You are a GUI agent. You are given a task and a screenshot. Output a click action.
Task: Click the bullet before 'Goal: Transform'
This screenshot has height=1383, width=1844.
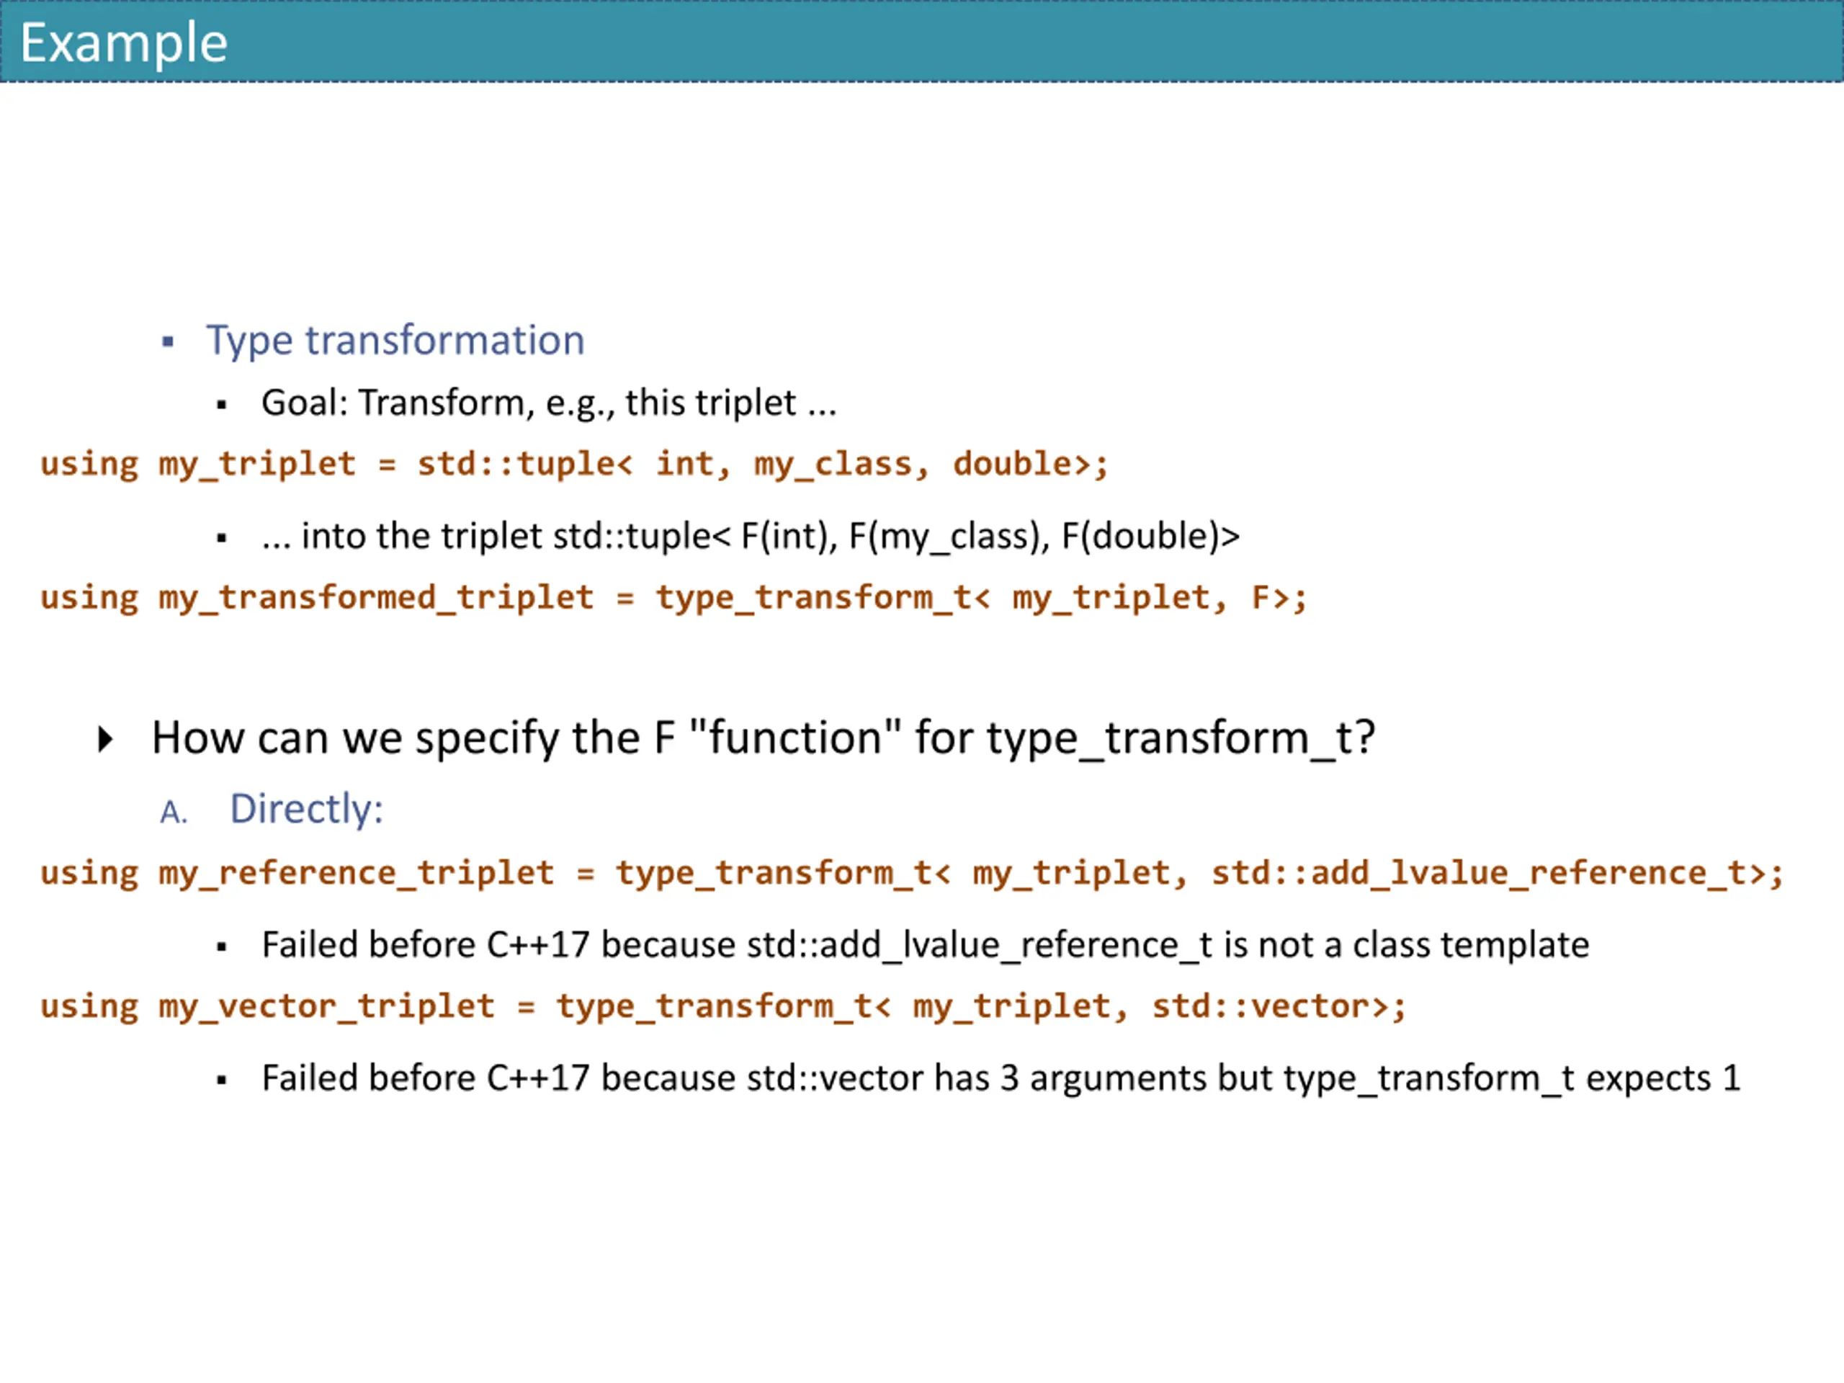coord(221,405)
